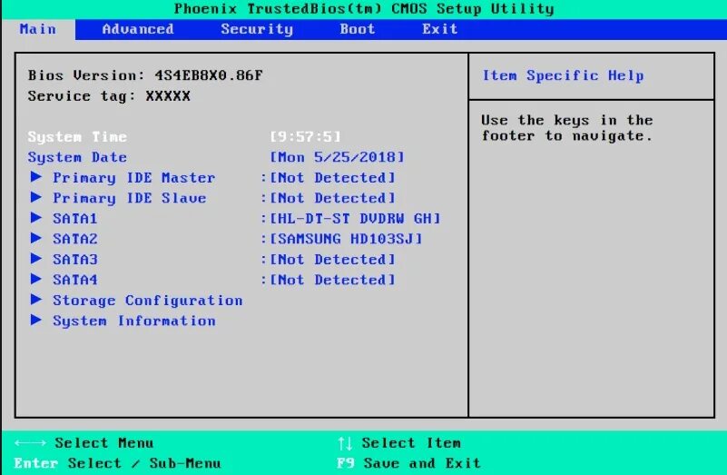Click the help text about footer keys
Image resolution: width=727 pixels, height=475 pixels.
click(567, 128)
